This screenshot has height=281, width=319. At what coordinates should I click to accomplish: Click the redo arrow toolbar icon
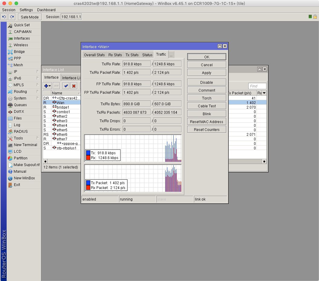click(12, 17)
